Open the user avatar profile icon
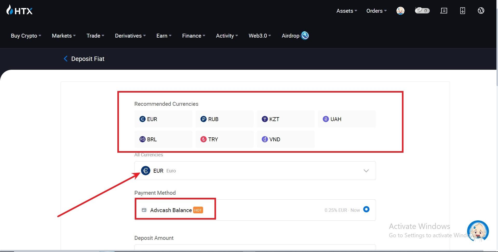 (400, 11)
